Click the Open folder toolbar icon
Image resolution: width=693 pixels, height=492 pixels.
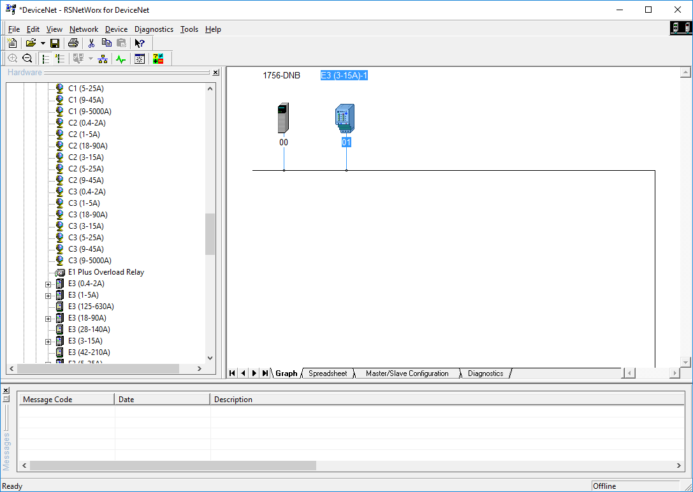click(31, 43)
